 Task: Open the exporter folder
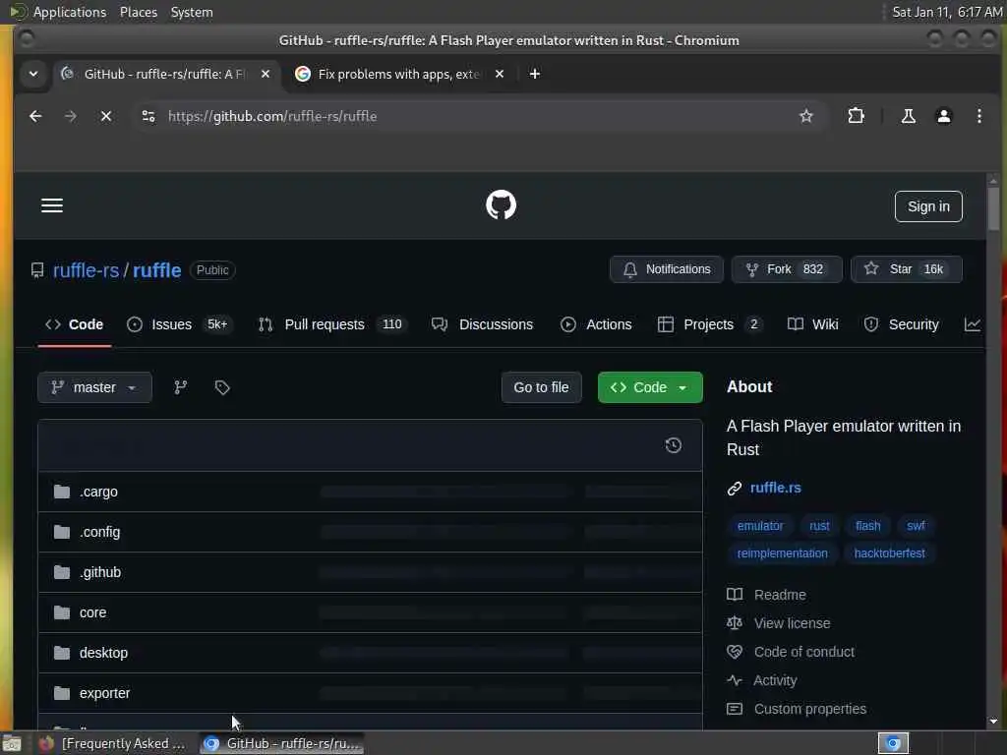[104, 693]
